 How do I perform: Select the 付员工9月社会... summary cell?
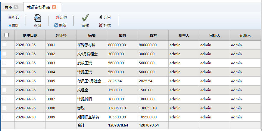tap(92, 81)
